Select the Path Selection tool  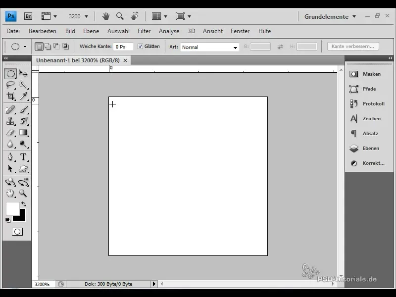coord(10,168)
